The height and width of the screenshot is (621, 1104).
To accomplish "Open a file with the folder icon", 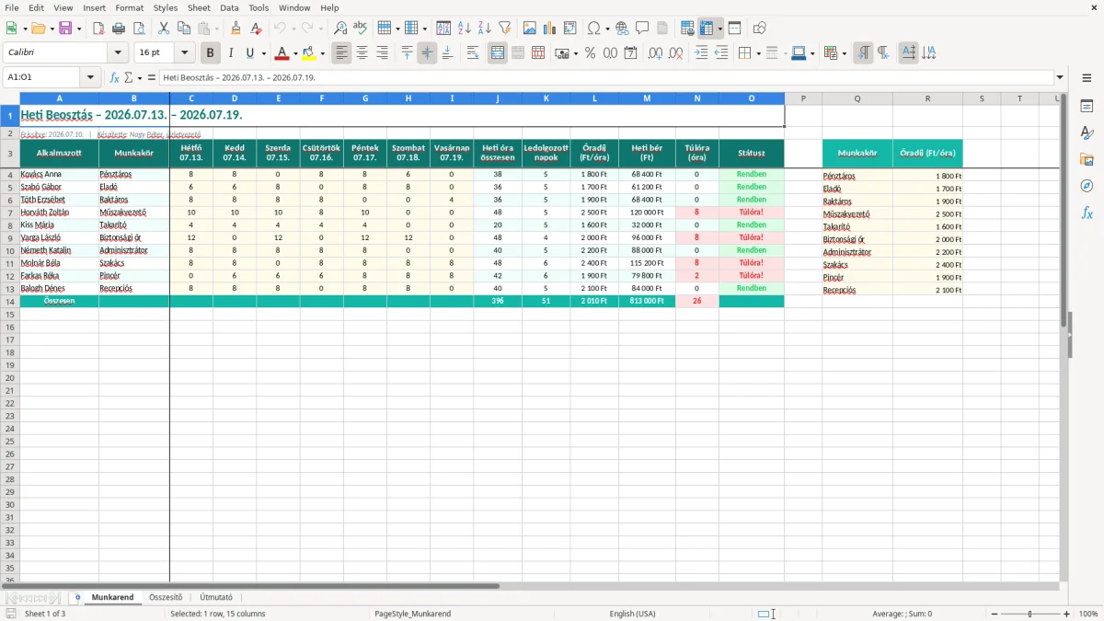I will click(37, 29).
